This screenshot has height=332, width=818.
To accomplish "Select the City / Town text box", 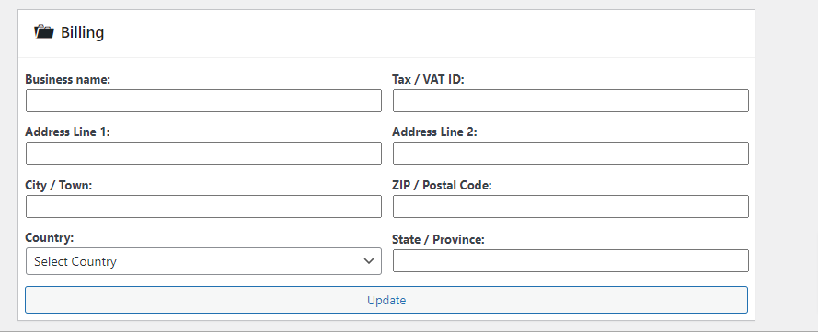I will point(203,206).
